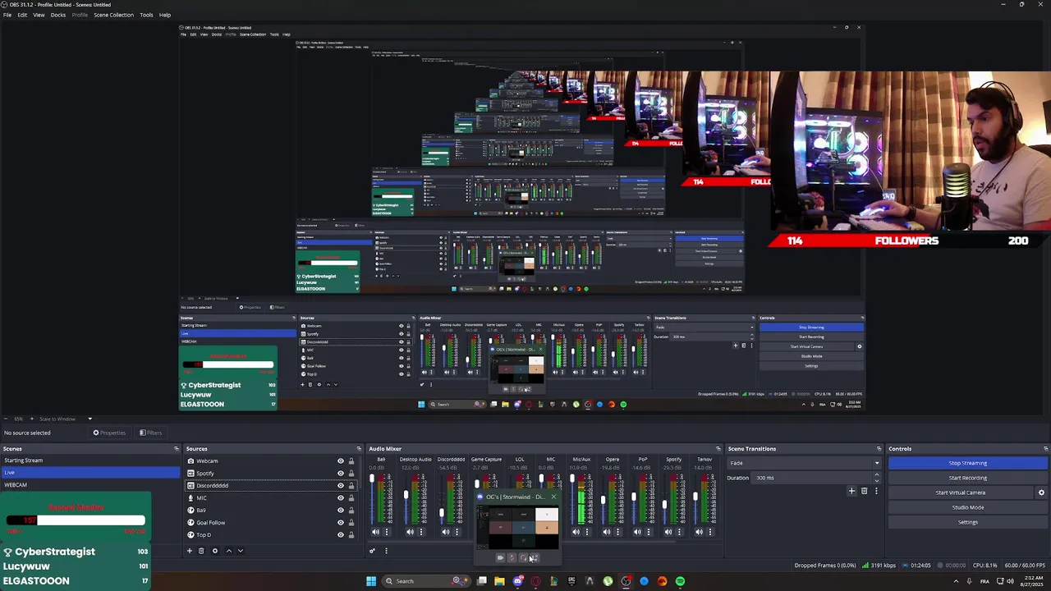The height and width of the screenshot is (591, 1051).
Task: Open the Tools menu
Action: tap(146, 15)
